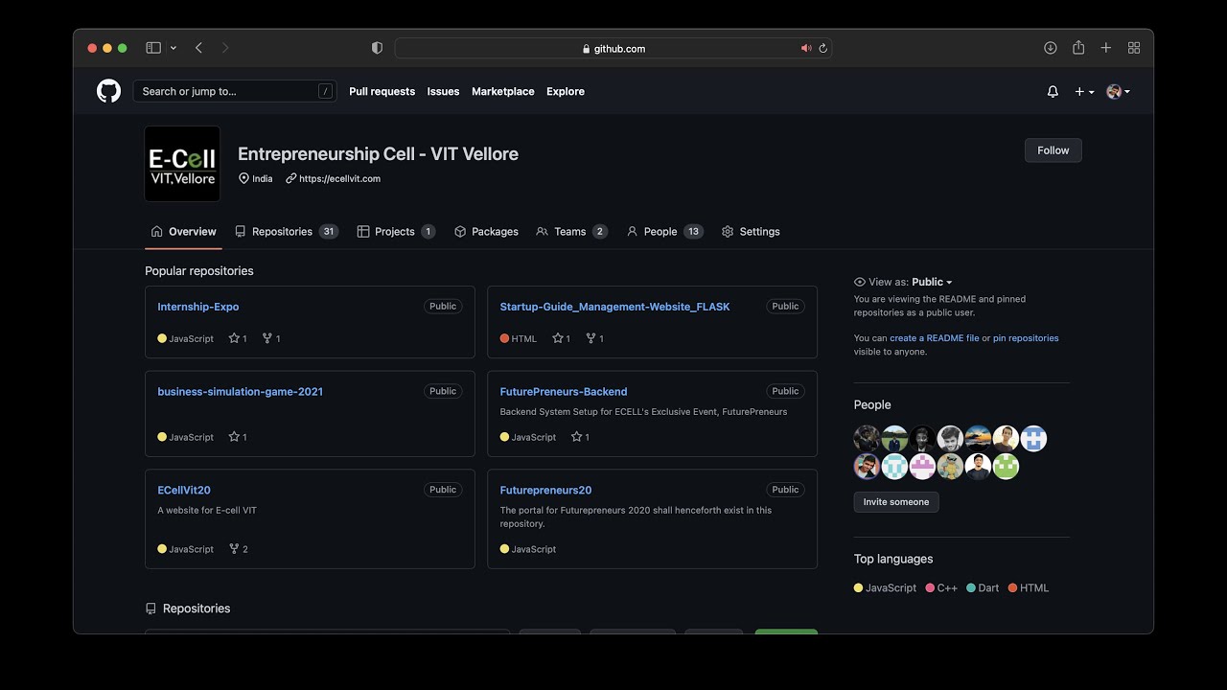Toggle the Safari sidebar icon
This screenshot has width=1227, height=690.
pyautogui.click(x=153, y=48)
